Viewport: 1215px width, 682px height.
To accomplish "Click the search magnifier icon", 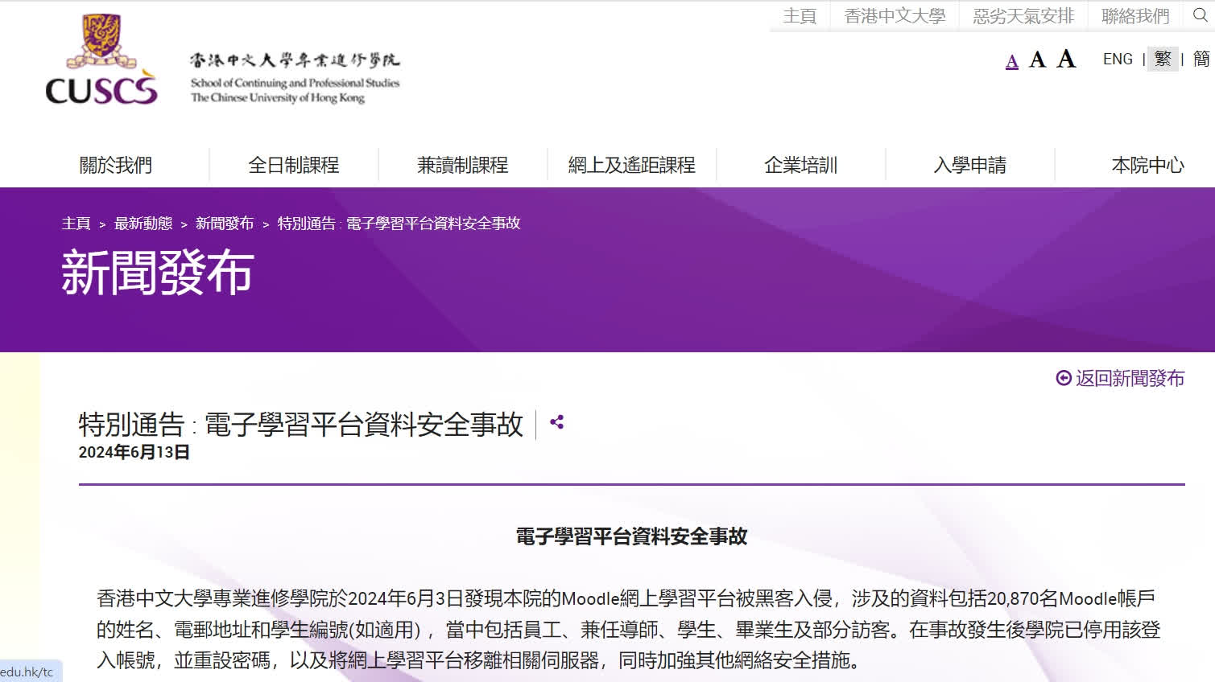I will tap(1200, 15).
